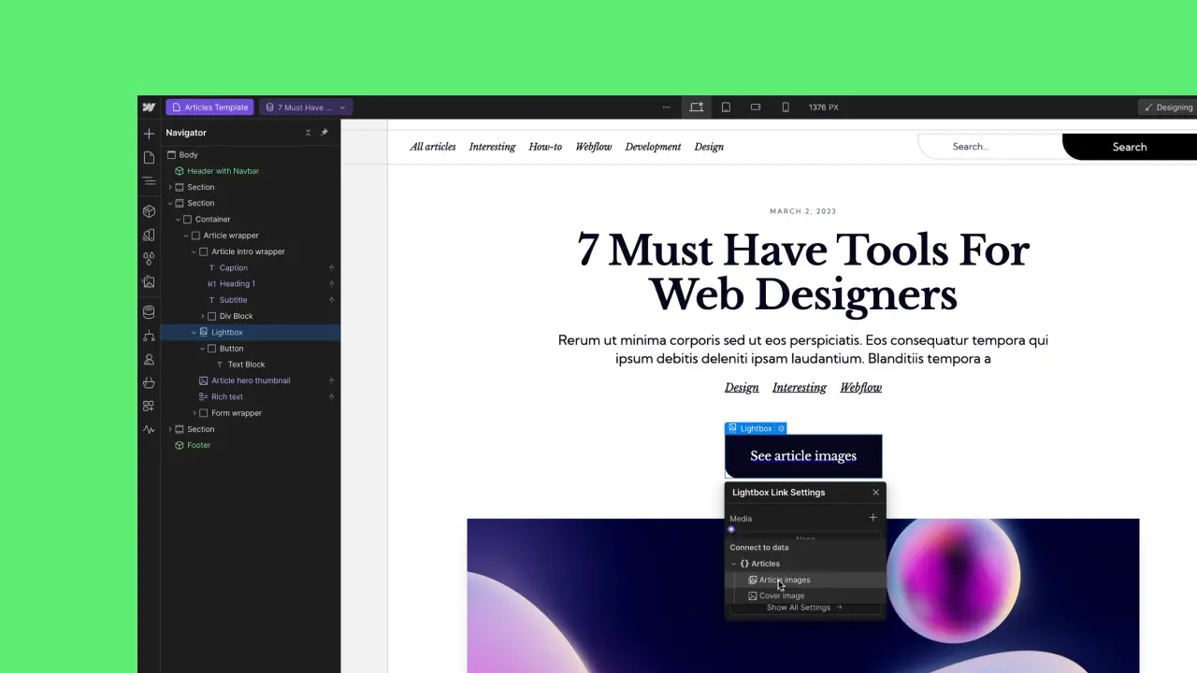The width and height of the screenshot is (1197, 673).
Task: Click binding indicator on Subtitle row
Action: 331,300
